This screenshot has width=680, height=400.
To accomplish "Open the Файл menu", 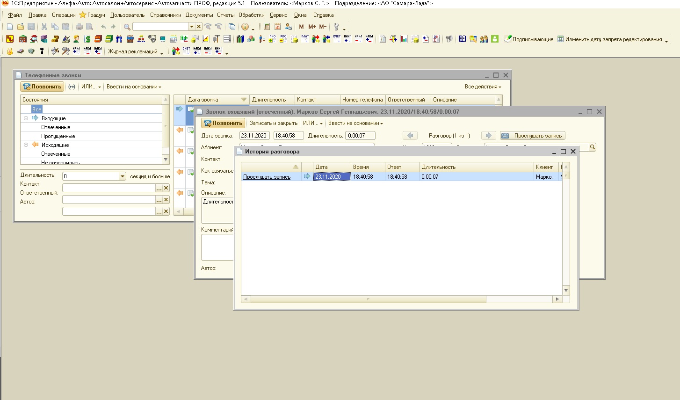I will coord(15,15).
